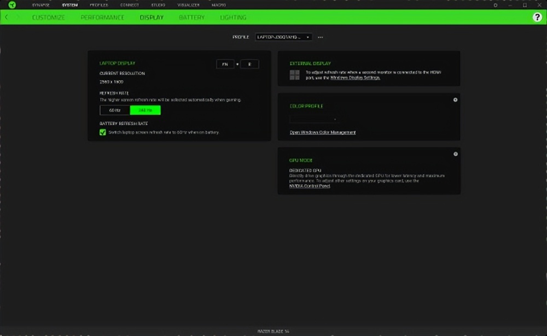Select the 60 Hz refresh rate
The image size is (547, 336).
click(x=115, y=110)
